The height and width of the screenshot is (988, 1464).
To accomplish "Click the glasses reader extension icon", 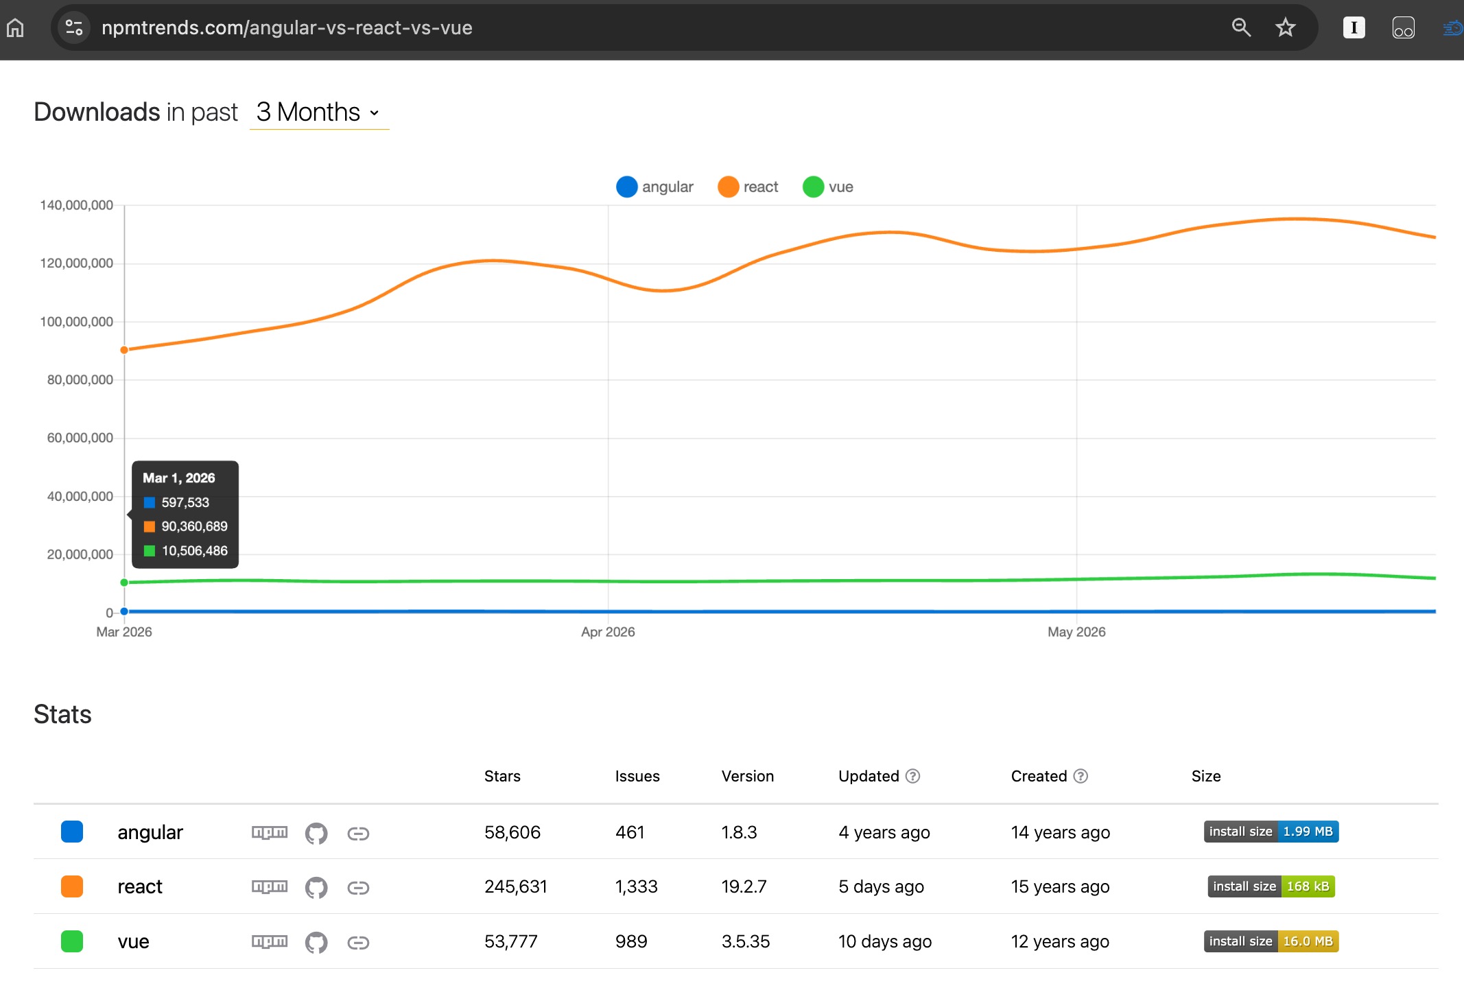I will [x=1403, y=27].
